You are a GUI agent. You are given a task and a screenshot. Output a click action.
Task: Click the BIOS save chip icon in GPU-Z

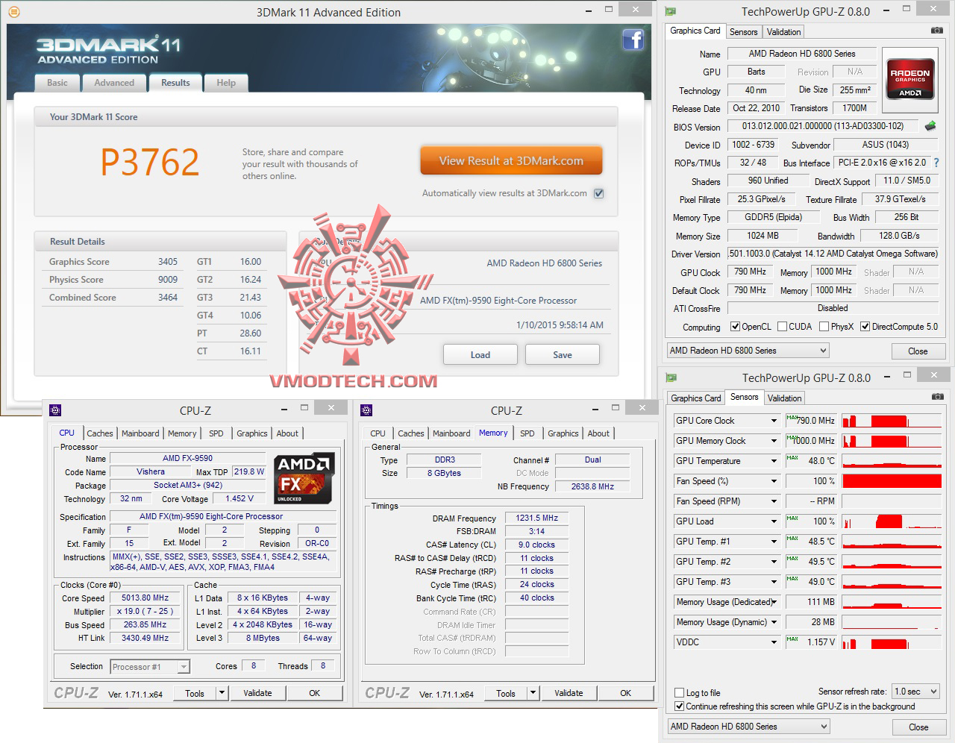tap(930, 126)
